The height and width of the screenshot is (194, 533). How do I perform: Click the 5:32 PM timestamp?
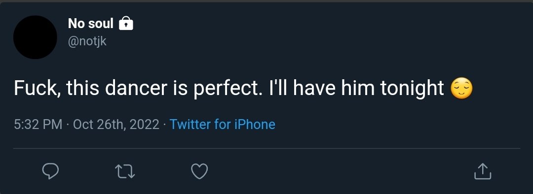point(38,124)
